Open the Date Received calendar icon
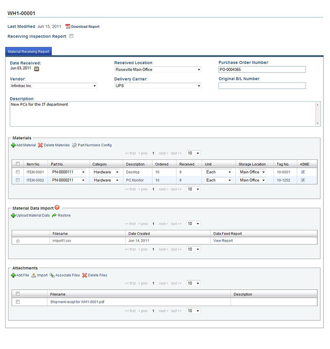The height and width of the screenshot is (349, 330). coord(37,69)
